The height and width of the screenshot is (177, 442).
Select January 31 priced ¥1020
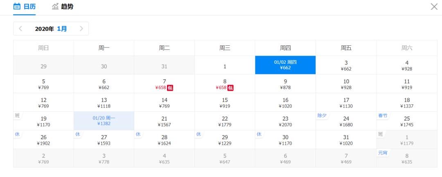coord(346,140)
